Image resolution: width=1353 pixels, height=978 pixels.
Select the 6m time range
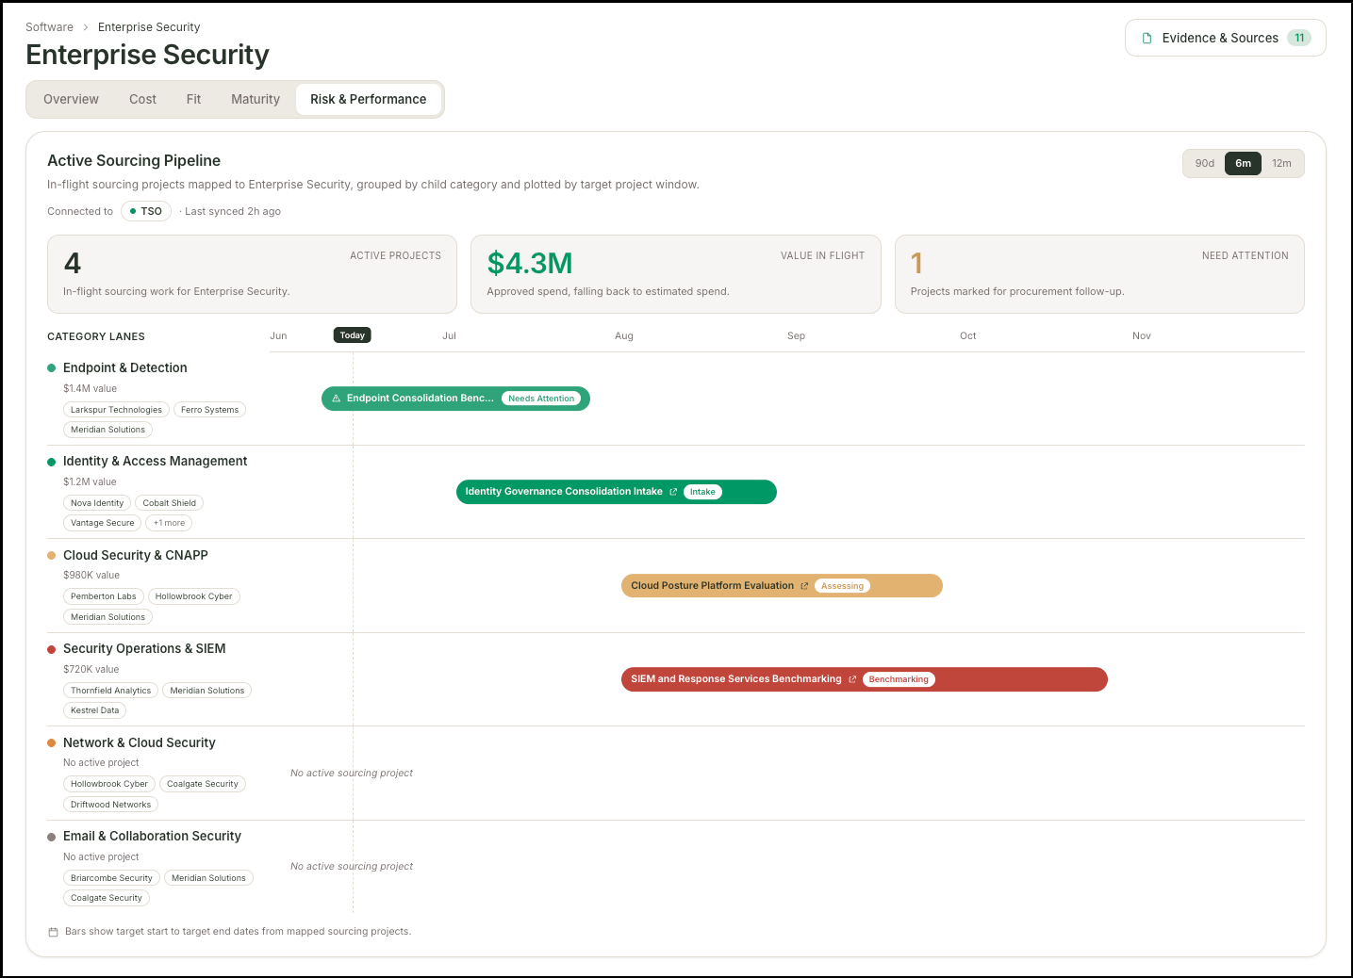tap(1243, 163)
